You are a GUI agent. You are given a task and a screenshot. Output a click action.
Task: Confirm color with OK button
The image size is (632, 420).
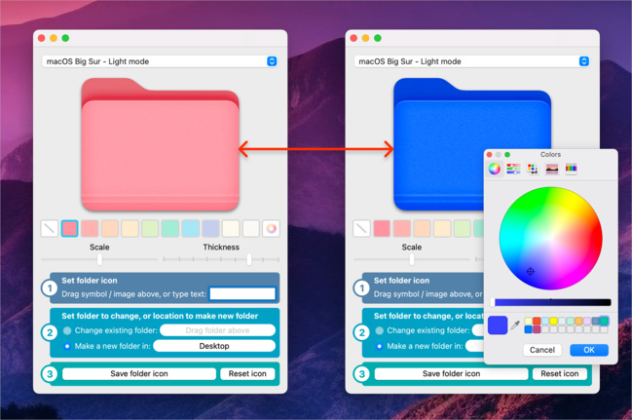[589, 350]
